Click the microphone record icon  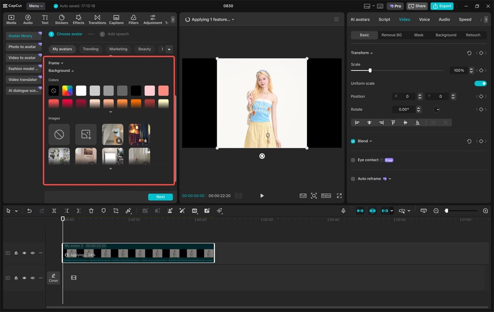click(x=343, y=211)
